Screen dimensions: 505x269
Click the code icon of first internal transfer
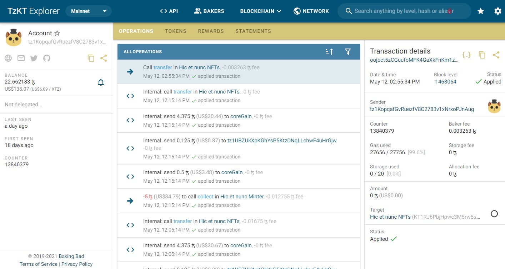coord(130,96)
